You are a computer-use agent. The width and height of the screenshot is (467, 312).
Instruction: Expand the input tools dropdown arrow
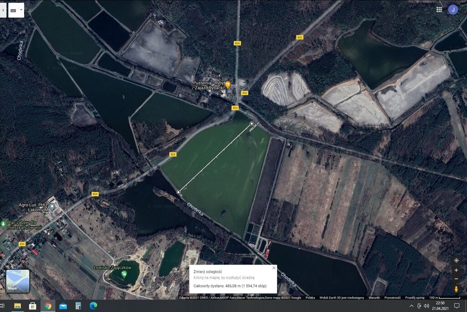point(21,10)
